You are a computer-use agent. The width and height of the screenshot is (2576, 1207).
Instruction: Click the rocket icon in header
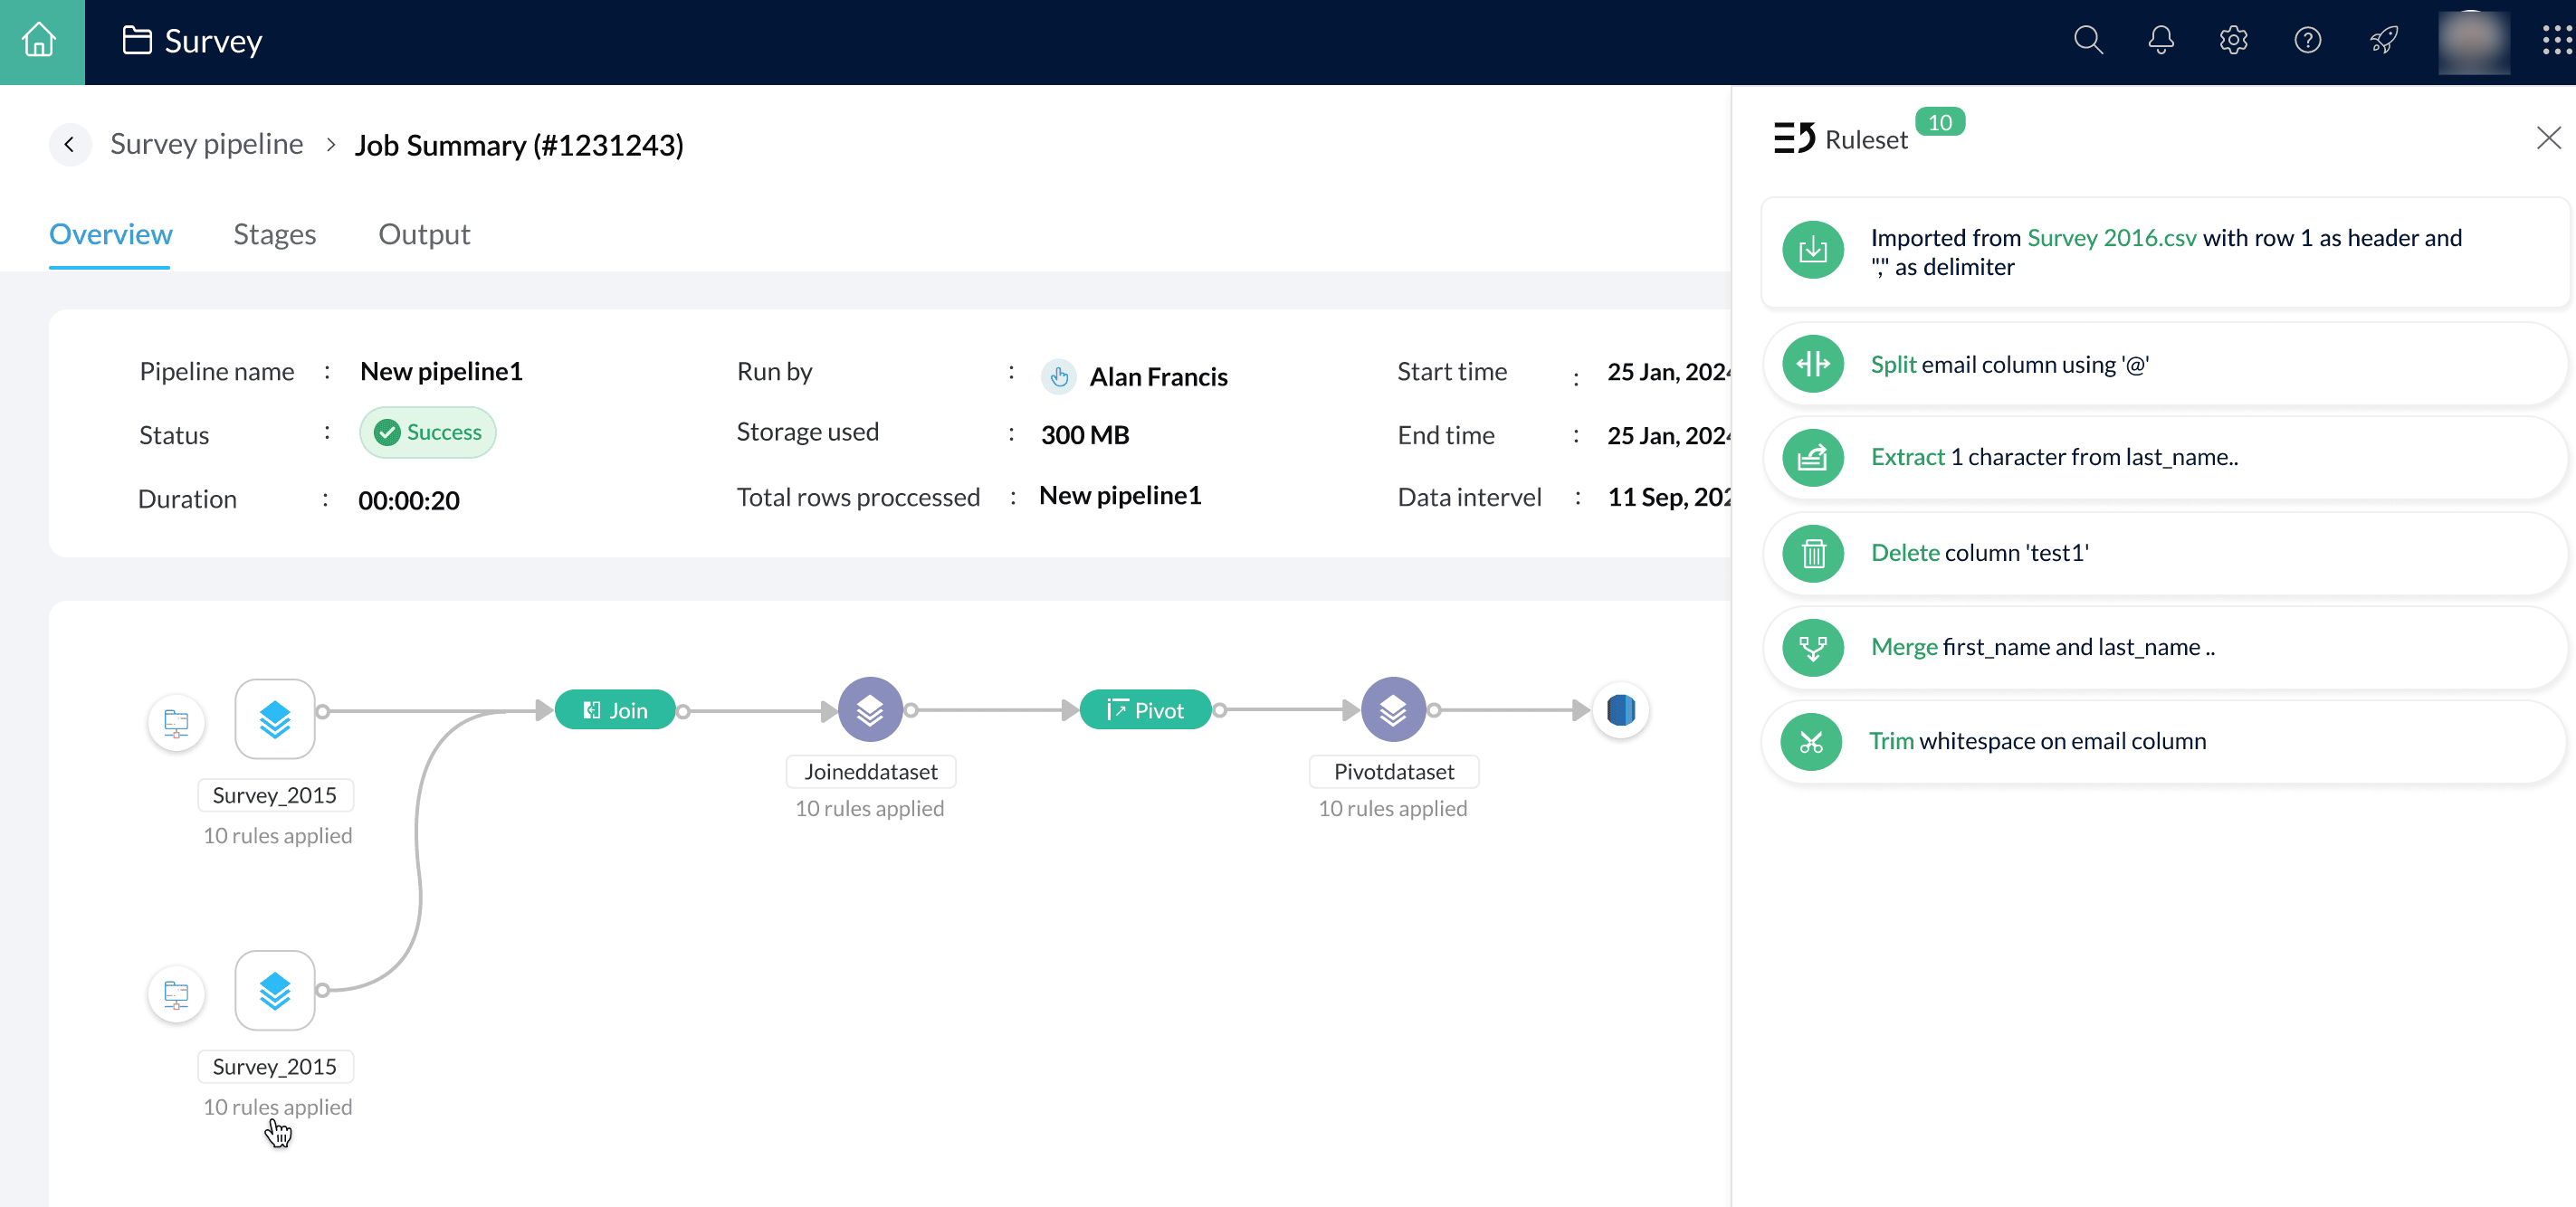[x=2383, y=41]
